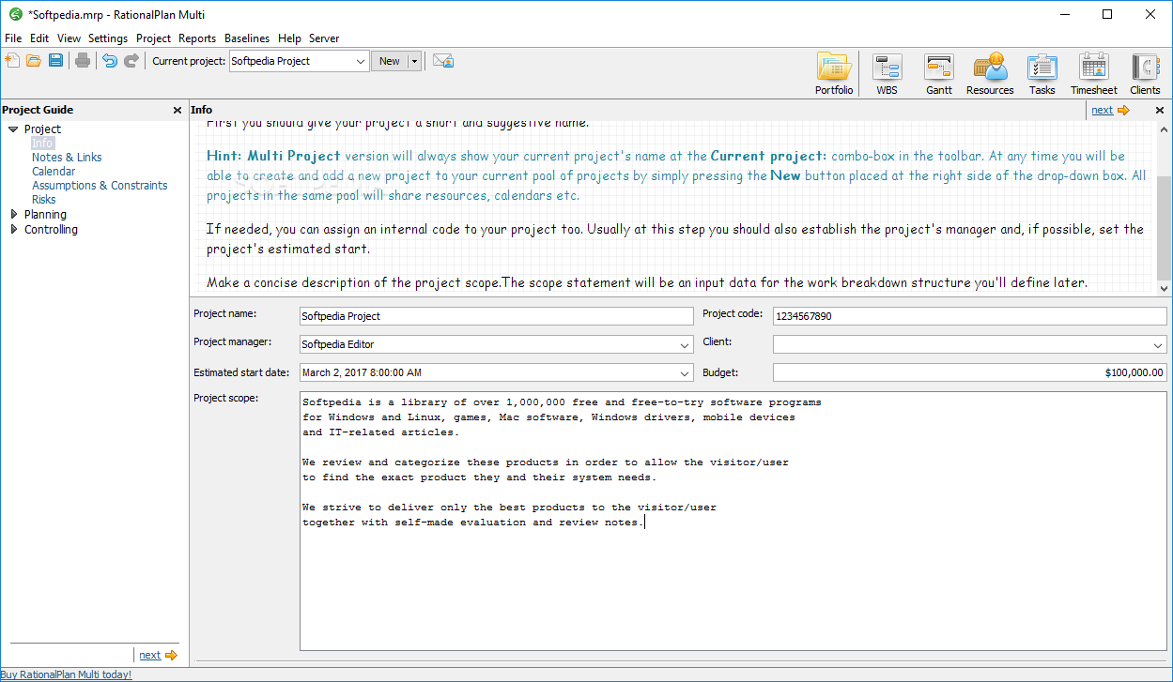Open the Portfolio view

point(834,74)
